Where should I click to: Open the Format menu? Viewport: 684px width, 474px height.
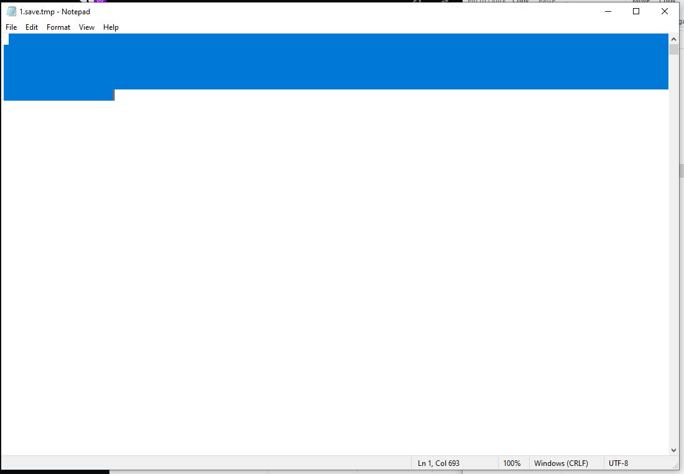[58, 27]
